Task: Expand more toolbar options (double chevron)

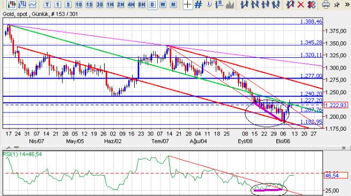Action: [x=347, y=5]
